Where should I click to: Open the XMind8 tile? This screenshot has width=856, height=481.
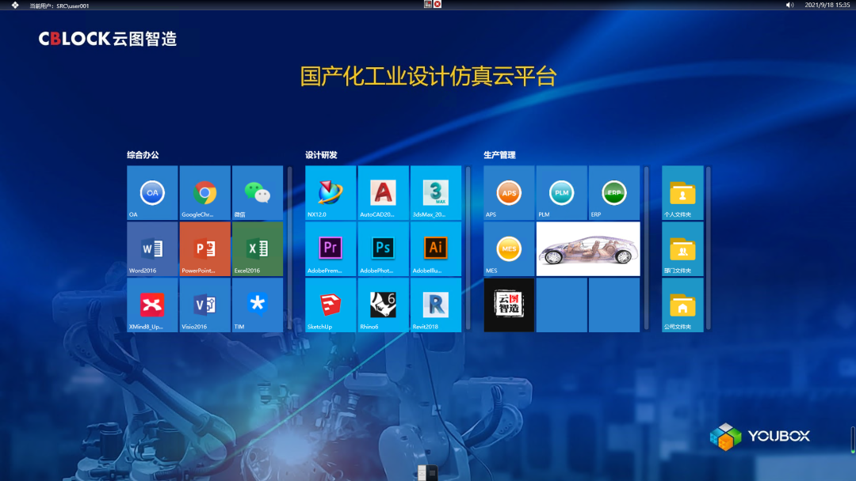tap(152, 305)
